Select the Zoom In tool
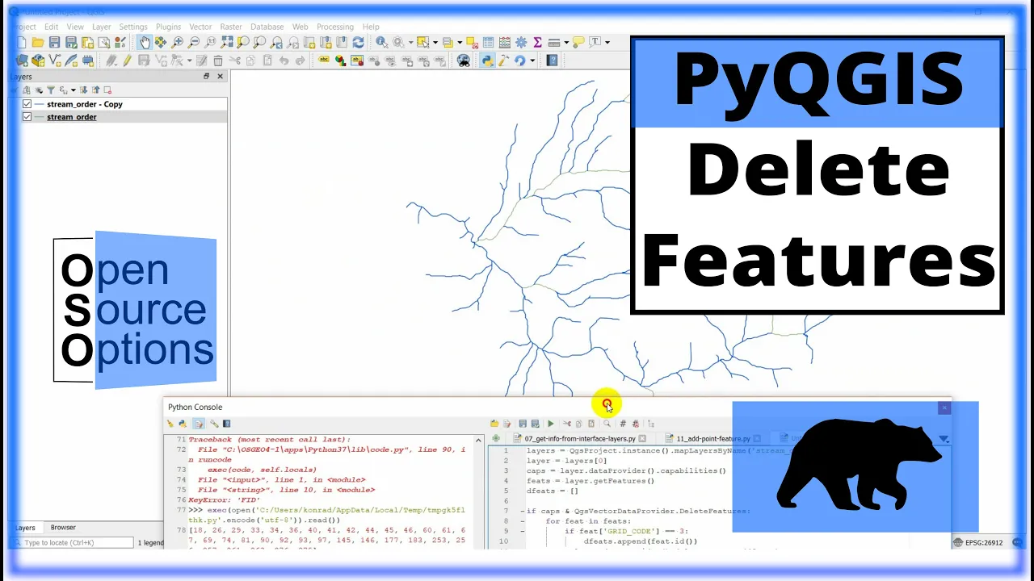Image resolution: width=1034 pixels, height=581 pixels. click(x=178, y=42)
